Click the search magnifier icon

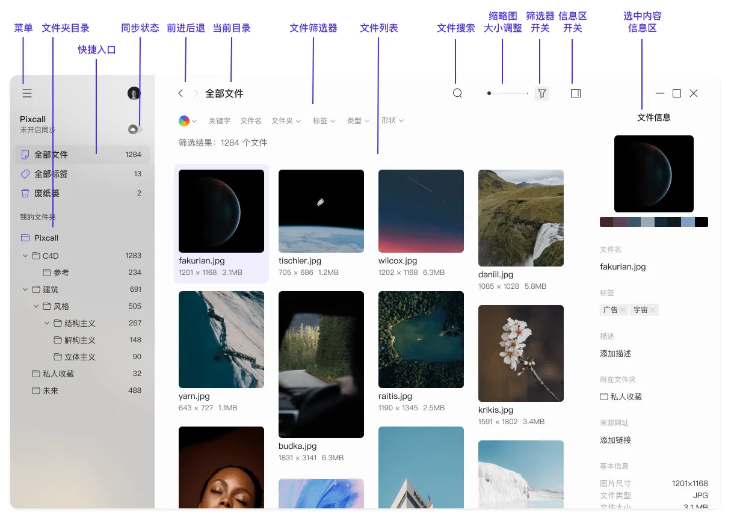(x=457, y=93)
